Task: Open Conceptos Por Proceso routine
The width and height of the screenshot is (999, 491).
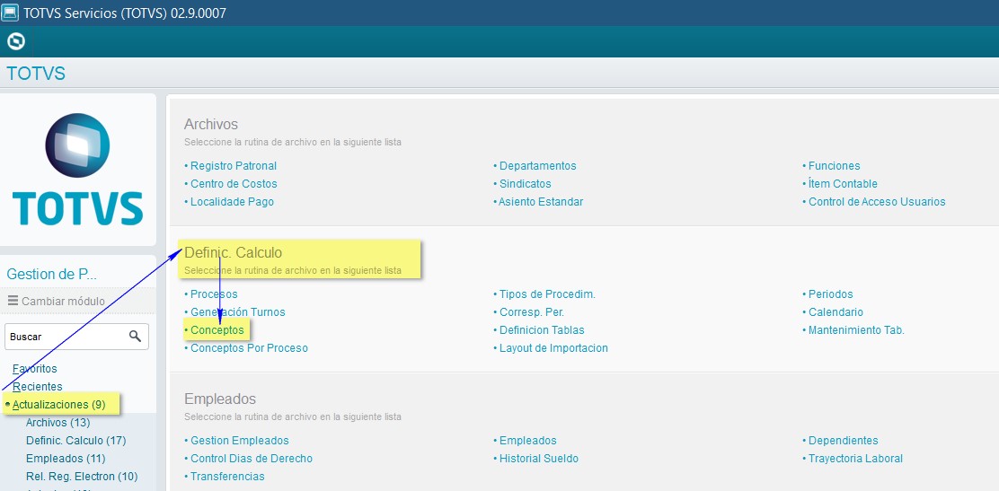Action: (249, 347)
